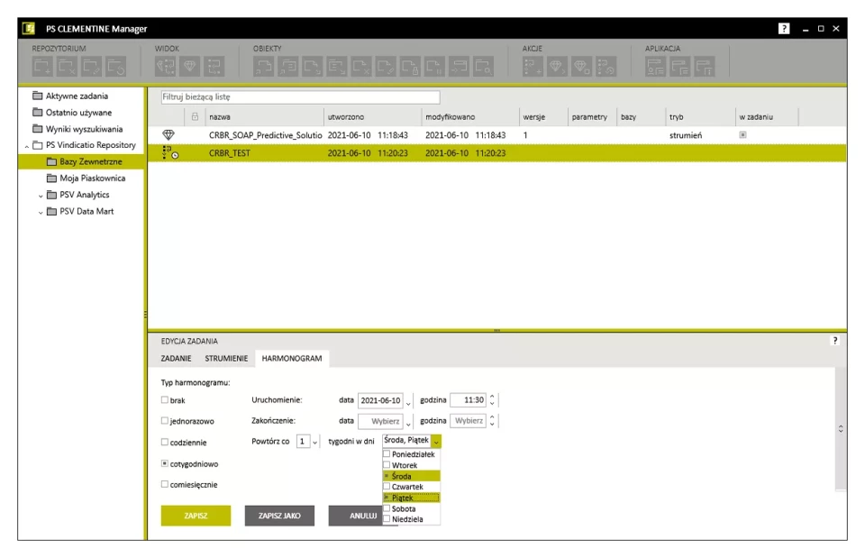Tick the 'Niedziela' day checkbox
Image resolution: width=865 pixels, height=558 pixels.
click(387, 519)
